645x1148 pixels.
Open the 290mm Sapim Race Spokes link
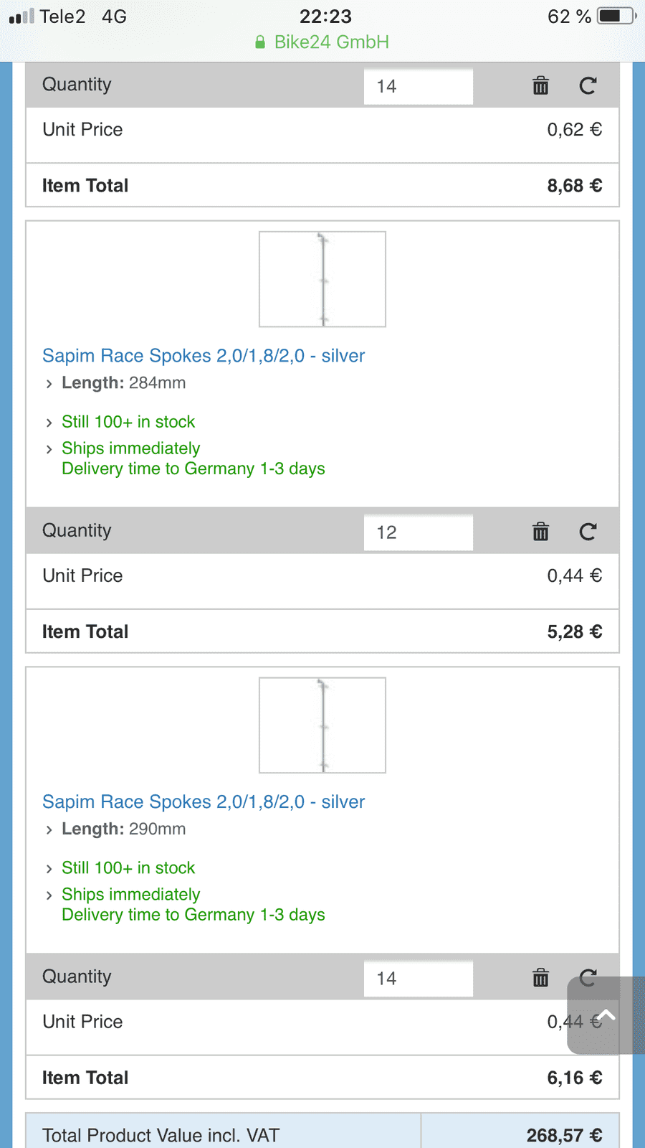click(x=204, y=802)
